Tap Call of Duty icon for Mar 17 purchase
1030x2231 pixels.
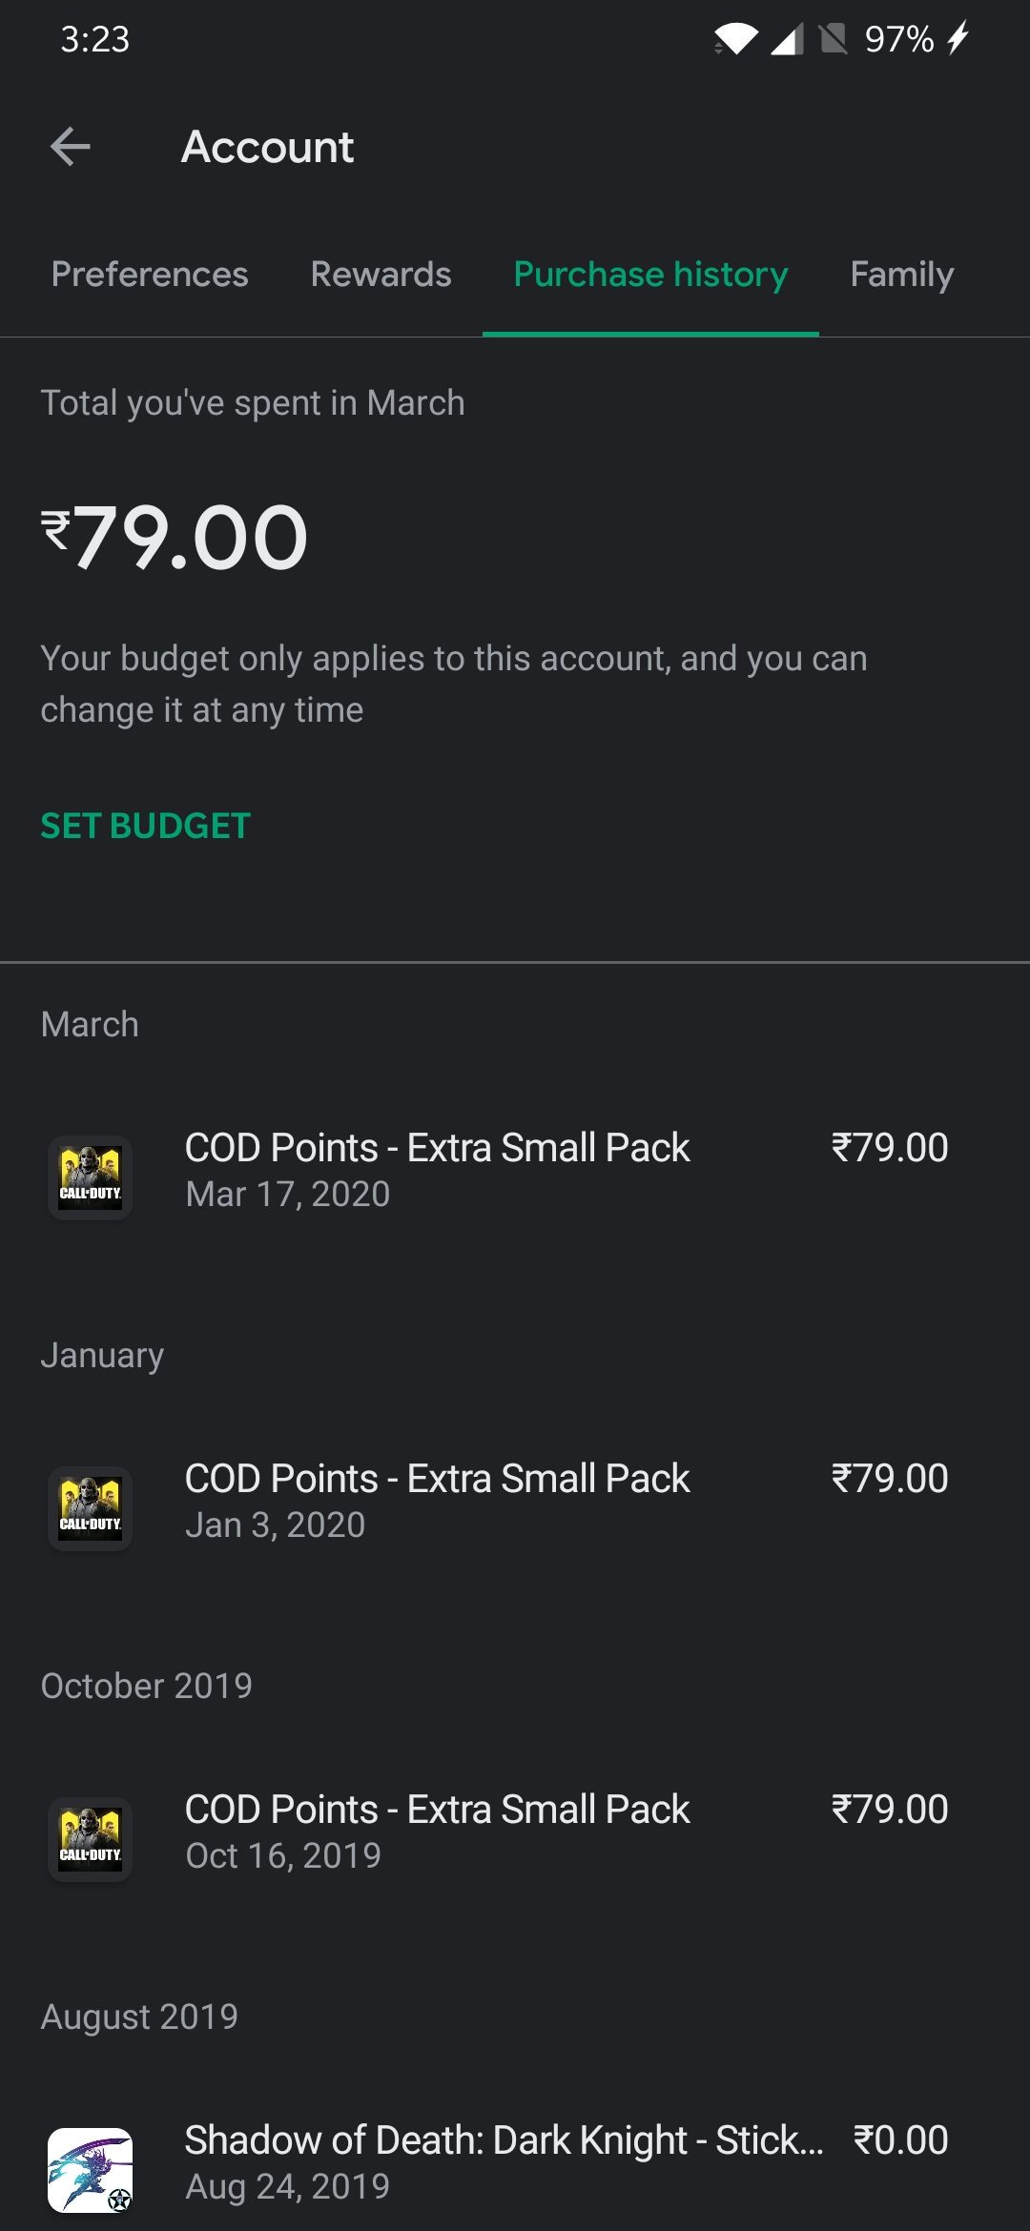pos(91,1177)
